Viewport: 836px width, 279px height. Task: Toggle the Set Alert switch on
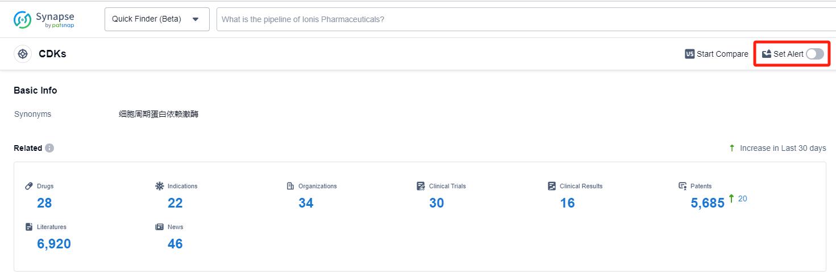[x=814, y=54]
